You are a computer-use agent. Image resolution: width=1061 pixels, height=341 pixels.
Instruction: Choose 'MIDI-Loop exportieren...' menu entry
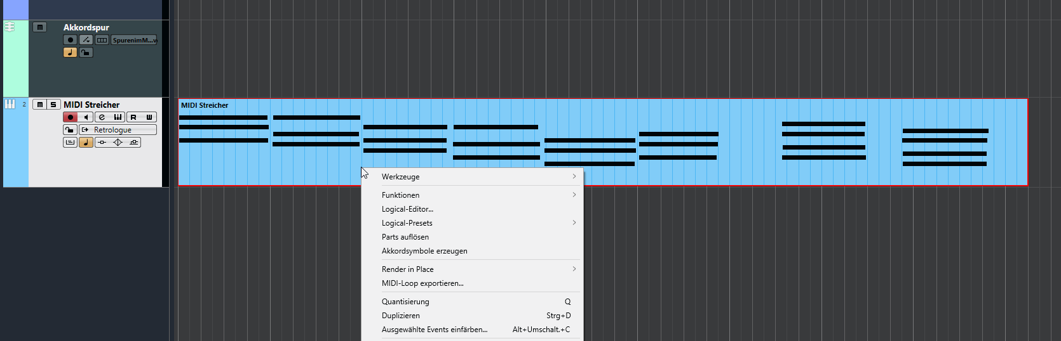point(422,283)
